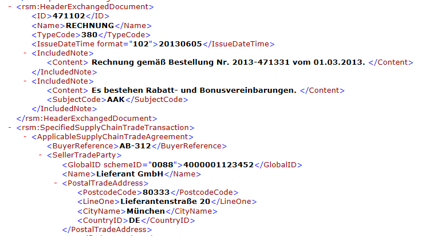Collapse the rsm:HeaderExchangedDocument node
437x236 pixels.
tap(10, 7)
